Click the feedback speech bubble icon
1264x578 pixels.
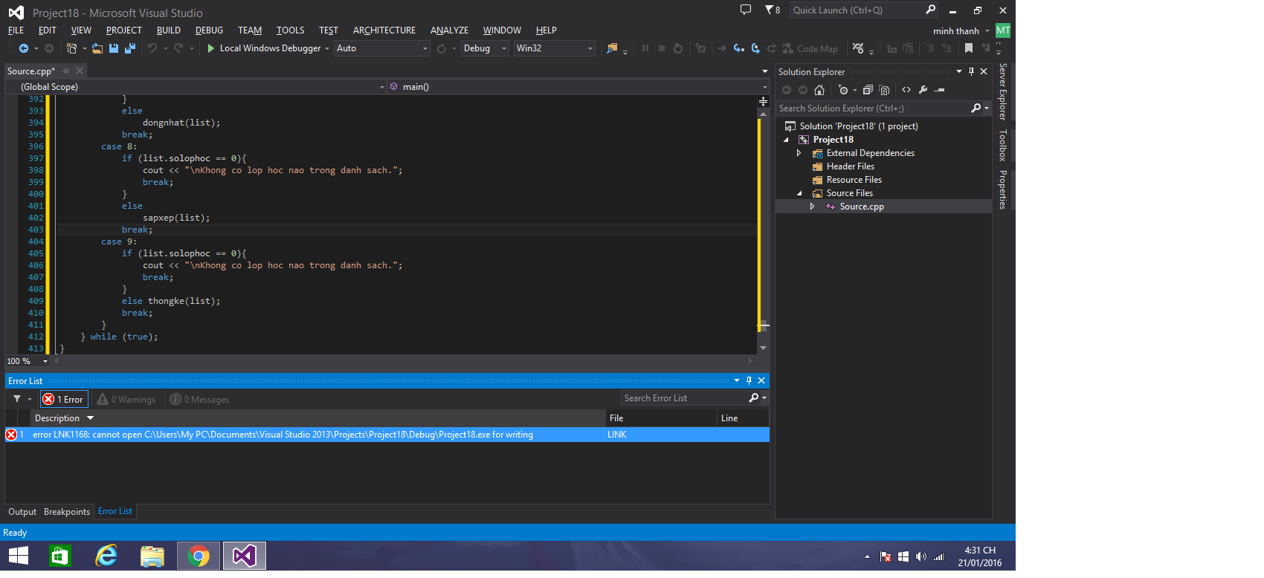(x=746, y=10)
